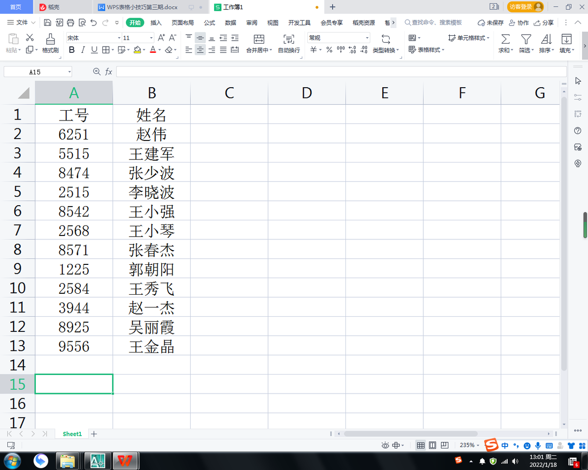Viewport: 588px width, 470px height.
Task: Click the Share (分享) button
Action: 544,23
